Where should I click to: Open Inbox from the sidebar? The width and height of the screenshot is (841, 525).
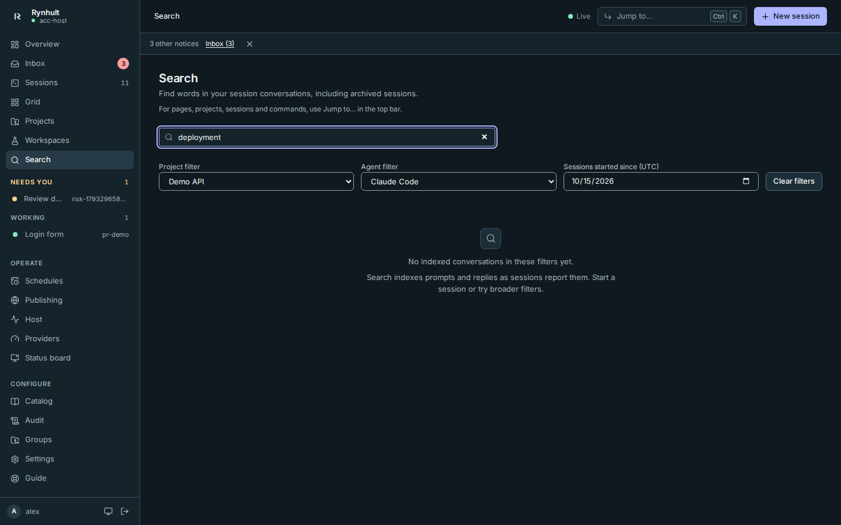point(69,64)
